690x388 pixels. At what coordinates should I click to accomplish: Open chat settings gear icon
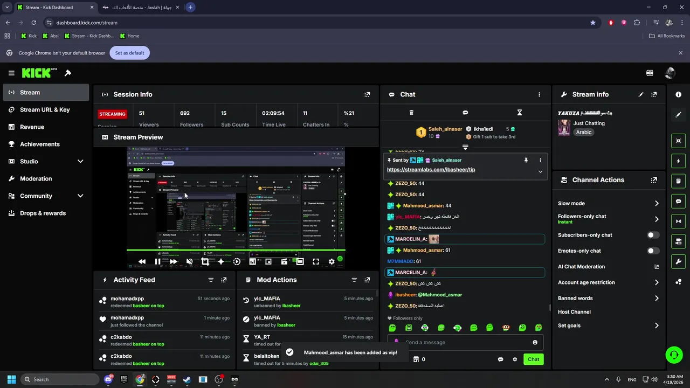pyautogui.click(x=515, y=359)
